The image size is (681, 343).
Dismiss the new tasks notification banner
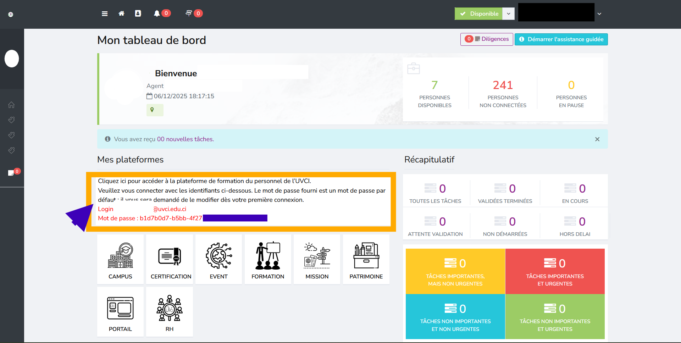click(597, 139)
